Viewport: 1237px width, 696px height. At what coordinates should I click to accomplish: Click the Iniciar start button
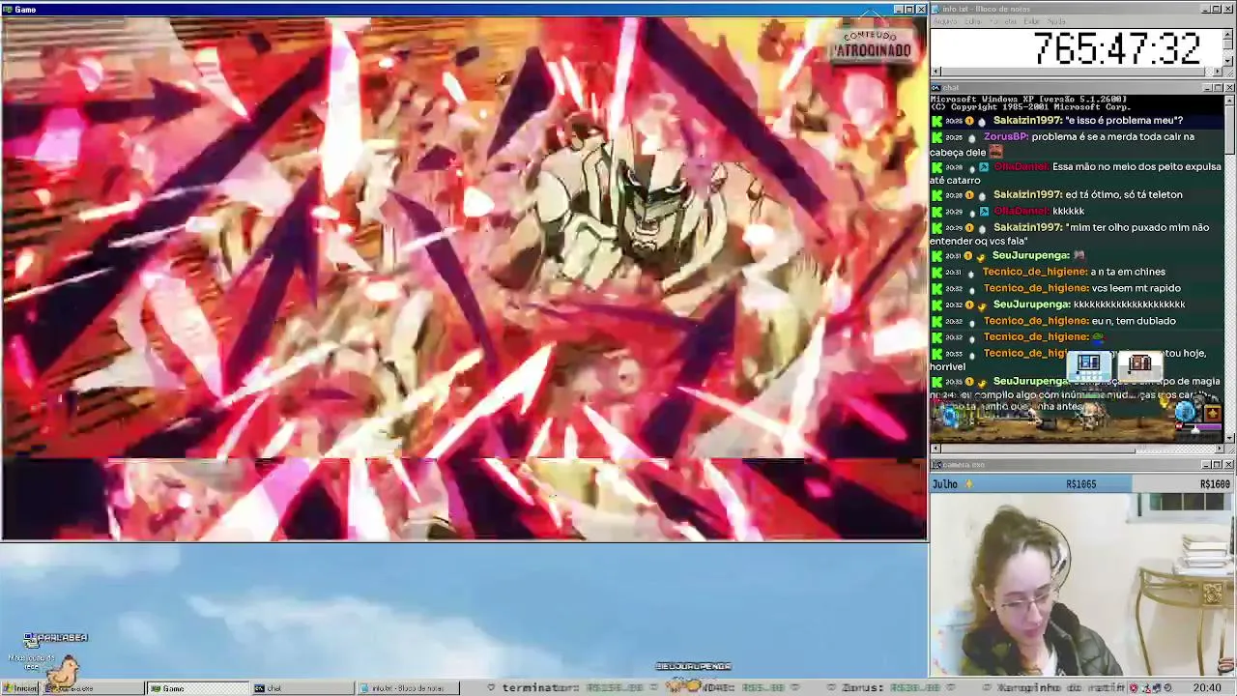(19, 688)
